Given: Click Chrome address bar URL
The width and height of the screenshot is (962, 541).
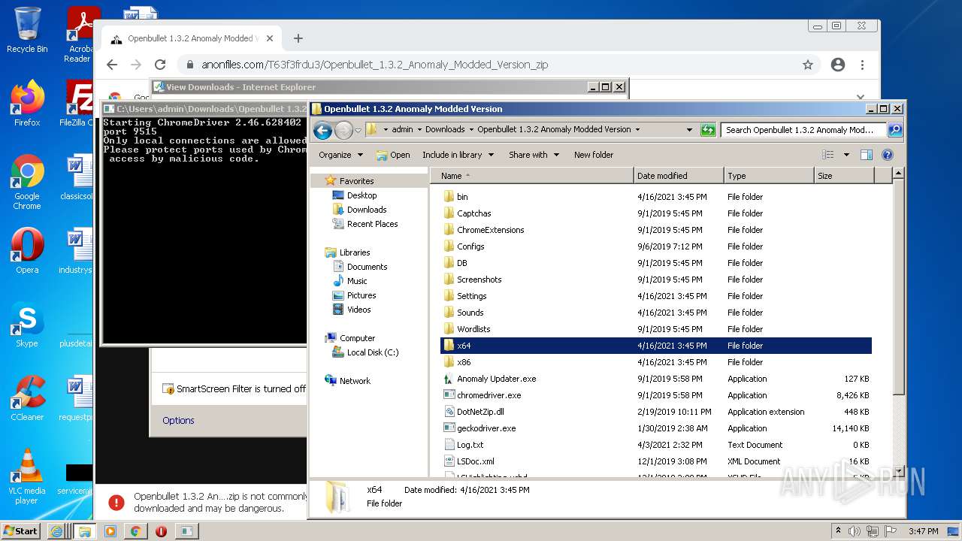Looking at the screenshot, I should click(x=374, y=65).
